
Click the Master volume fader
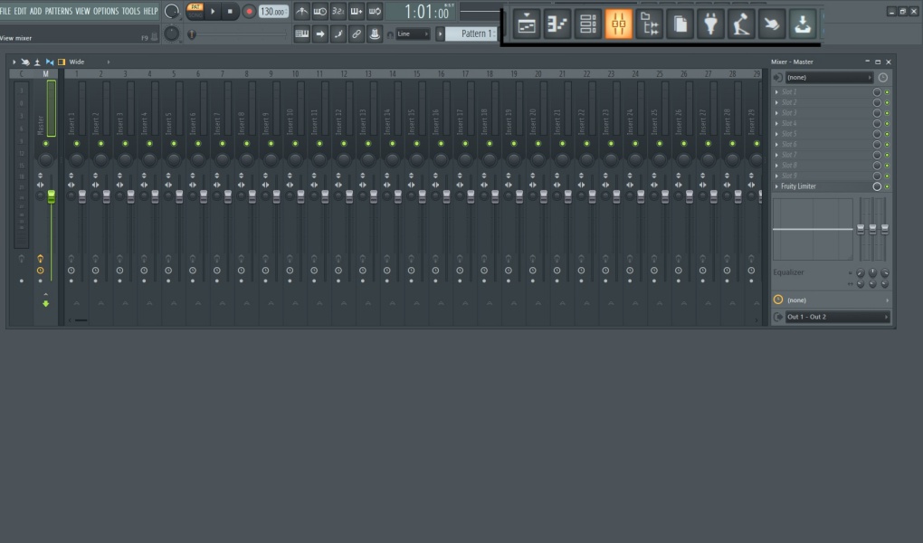[x=52, y=195]
